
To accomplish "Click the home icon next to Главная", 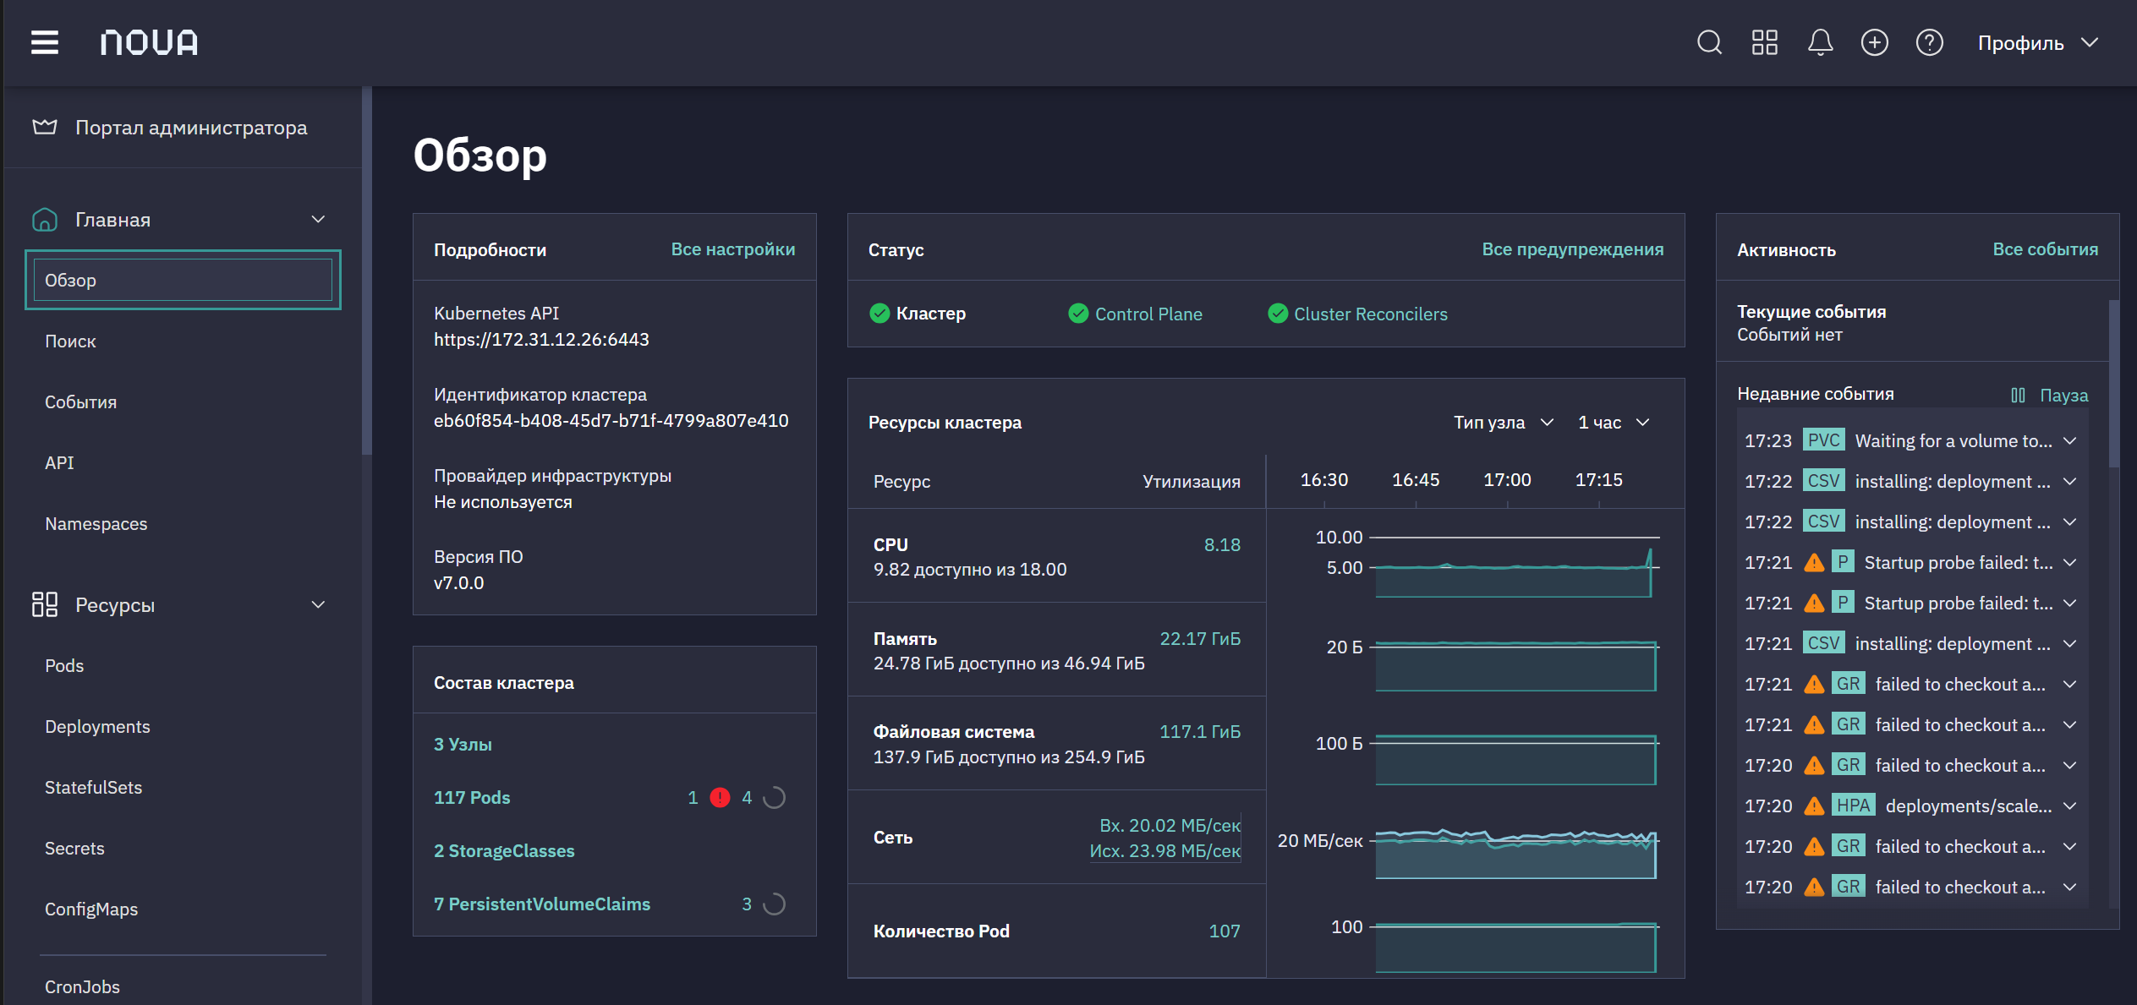I will pos(45,220).
